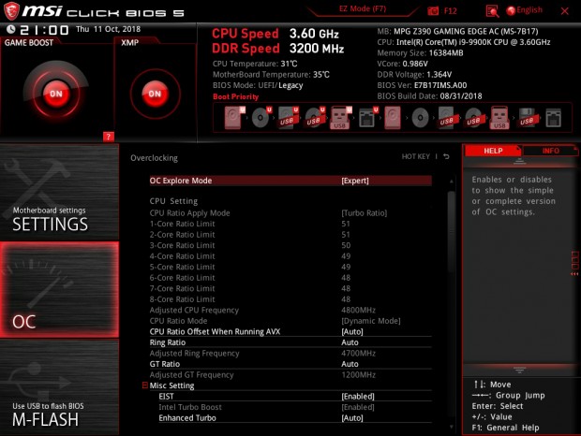Switch to EZ Mode (F7)
This screenshot has width=581, height=436.
pyautogui.click(x=363, y=8)
